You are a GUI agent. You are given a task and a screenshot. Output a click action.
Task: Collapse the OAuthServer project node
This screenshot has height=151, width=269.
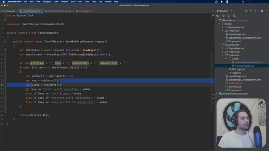coord(219,45)
